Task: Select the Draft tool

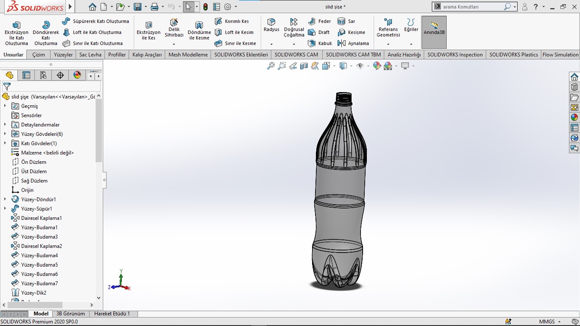Action: pos(318,32)
